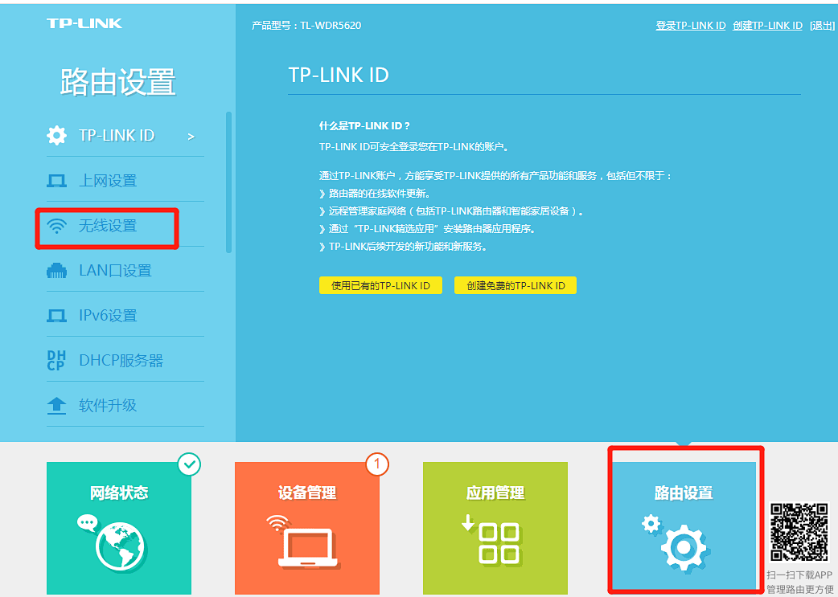Viewport: 838px width, 597px height.
Task: Click the green checkmark badge on 网络状态
Action: 189,464
